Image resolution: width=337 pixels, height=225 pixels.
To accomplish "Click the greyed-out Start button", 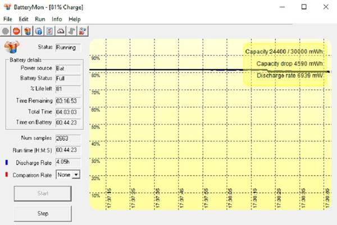I will pos(43,194).
